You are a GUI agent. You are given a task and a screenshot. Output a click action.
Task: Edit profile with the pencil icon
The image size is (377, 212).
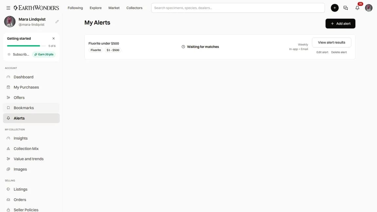[x=57, y=22]
